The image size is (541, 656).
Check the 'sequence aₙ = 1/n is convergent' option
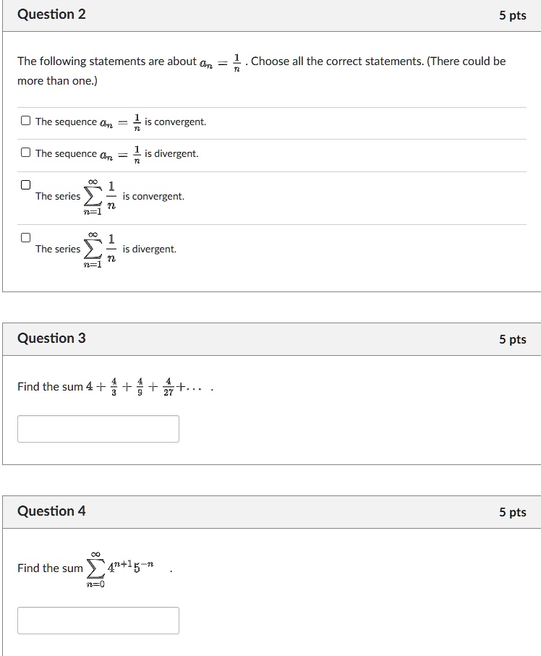click(x=25, y=121)
